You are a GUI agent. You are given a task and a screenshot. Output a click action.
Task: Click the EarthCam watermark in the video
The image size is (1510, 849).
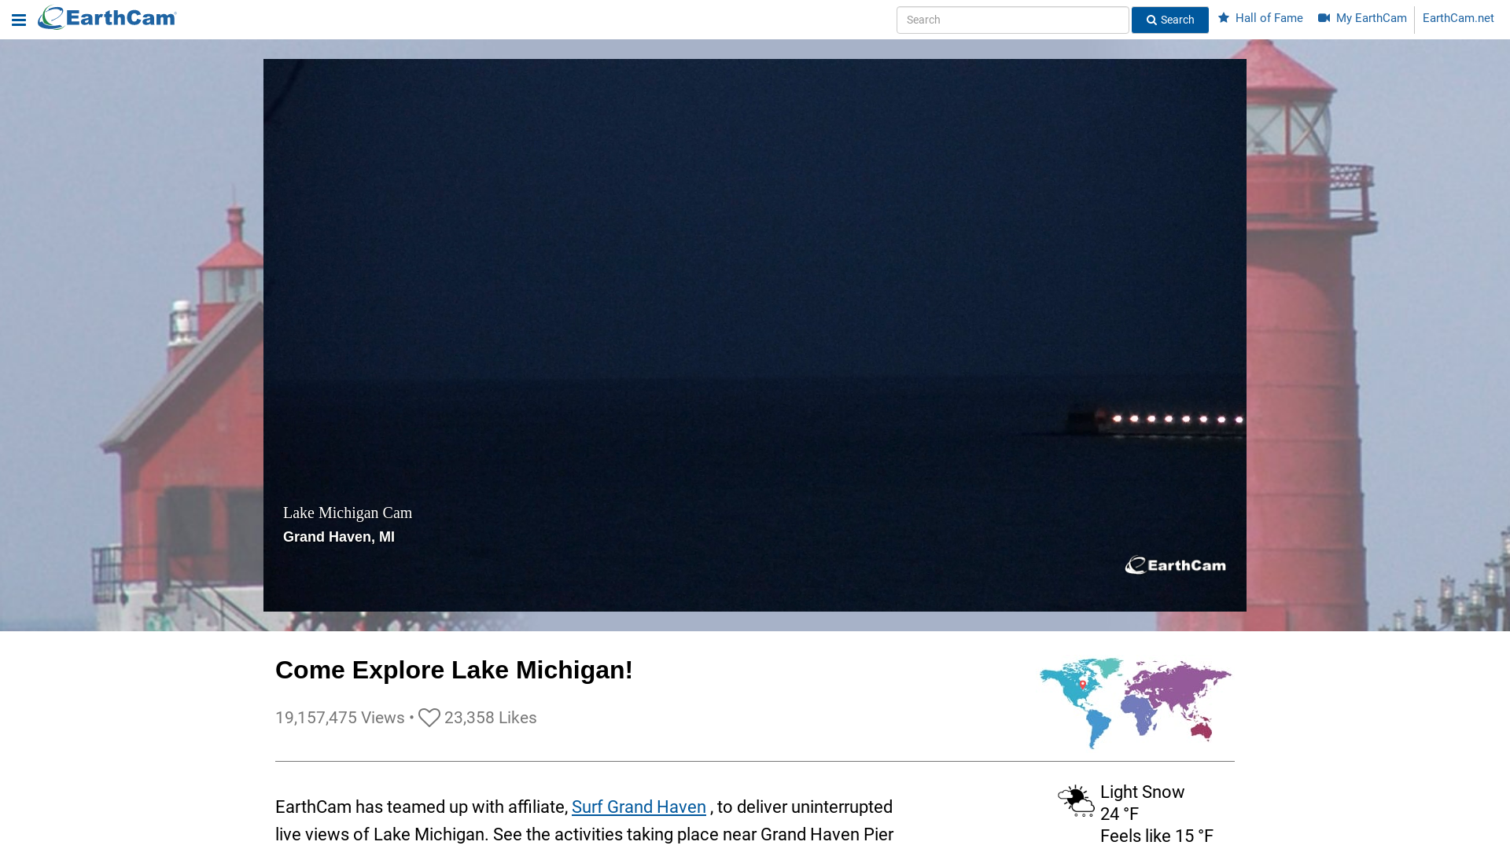coord(1175,565)
